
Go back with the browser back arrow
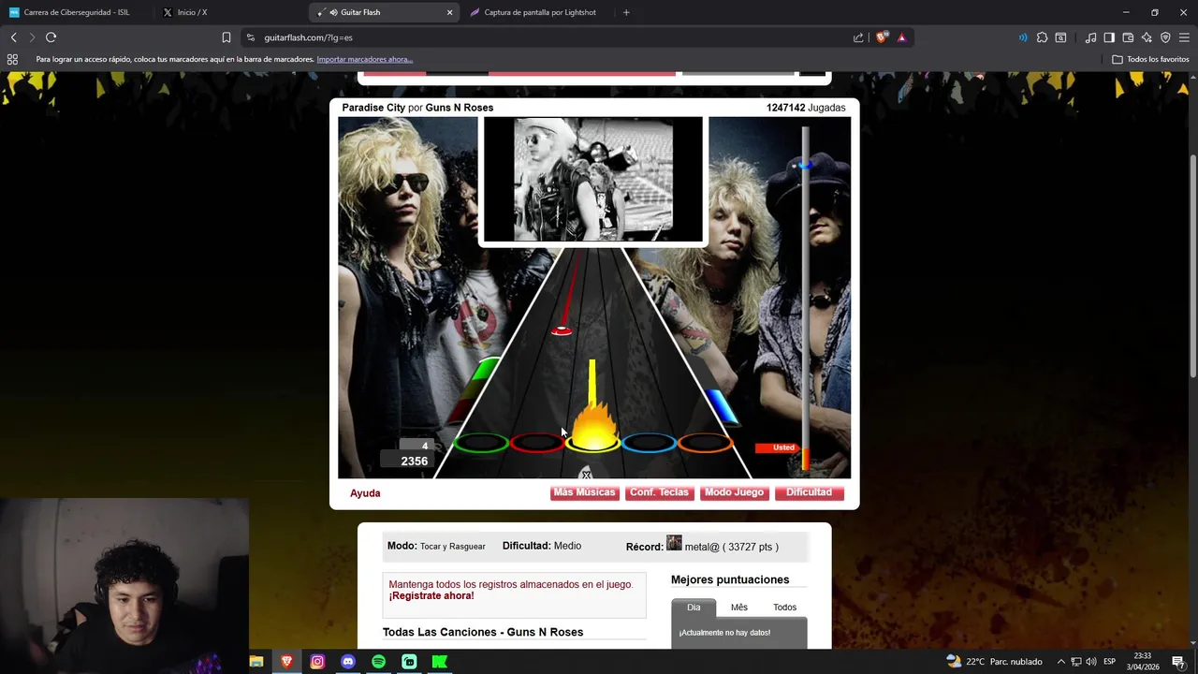[13, 37]
